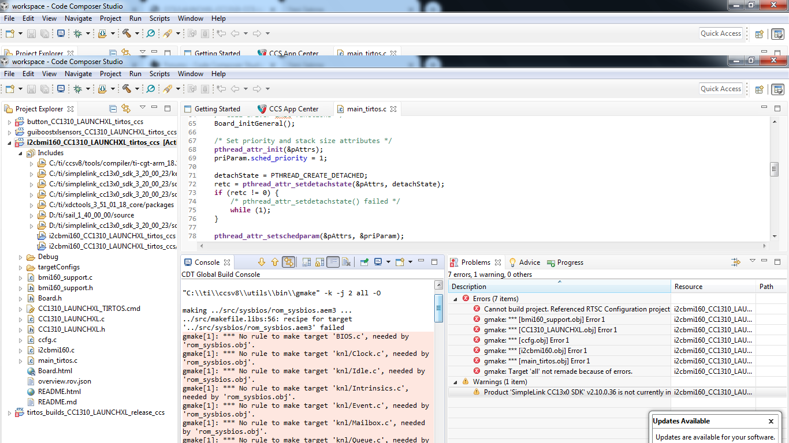Image resolution: width=789 pixels, height=443 pixels.
Task: Collapse the Errors (7 items) group
Action: [x=455, y=299]
